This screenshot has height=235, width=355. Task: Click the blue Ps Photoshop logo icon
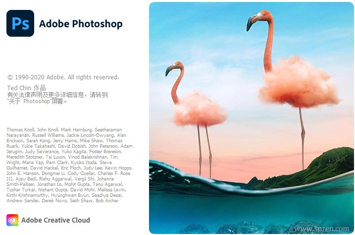pos(20,23)
